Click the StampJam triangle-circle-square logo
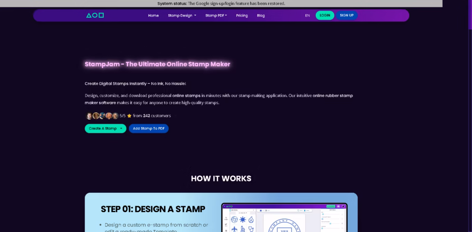Screen dimensions: 472x232 point(95,15)
